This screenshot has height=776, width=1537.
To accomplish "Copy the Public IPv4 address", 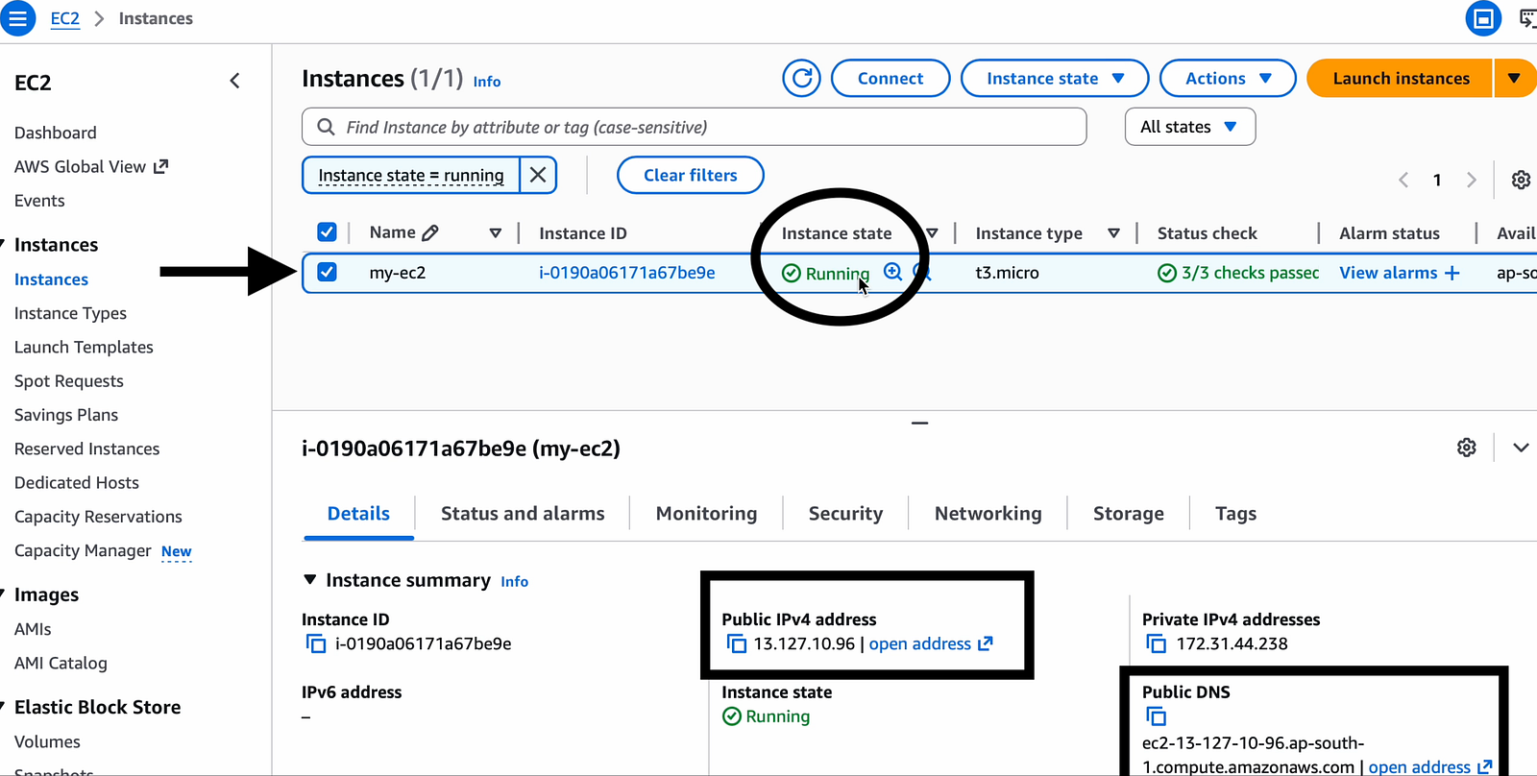I will click(737, 643).
